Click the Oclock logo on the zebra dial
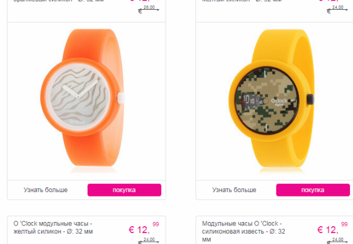Screen dimensions: 353x244 coord(77,122)
